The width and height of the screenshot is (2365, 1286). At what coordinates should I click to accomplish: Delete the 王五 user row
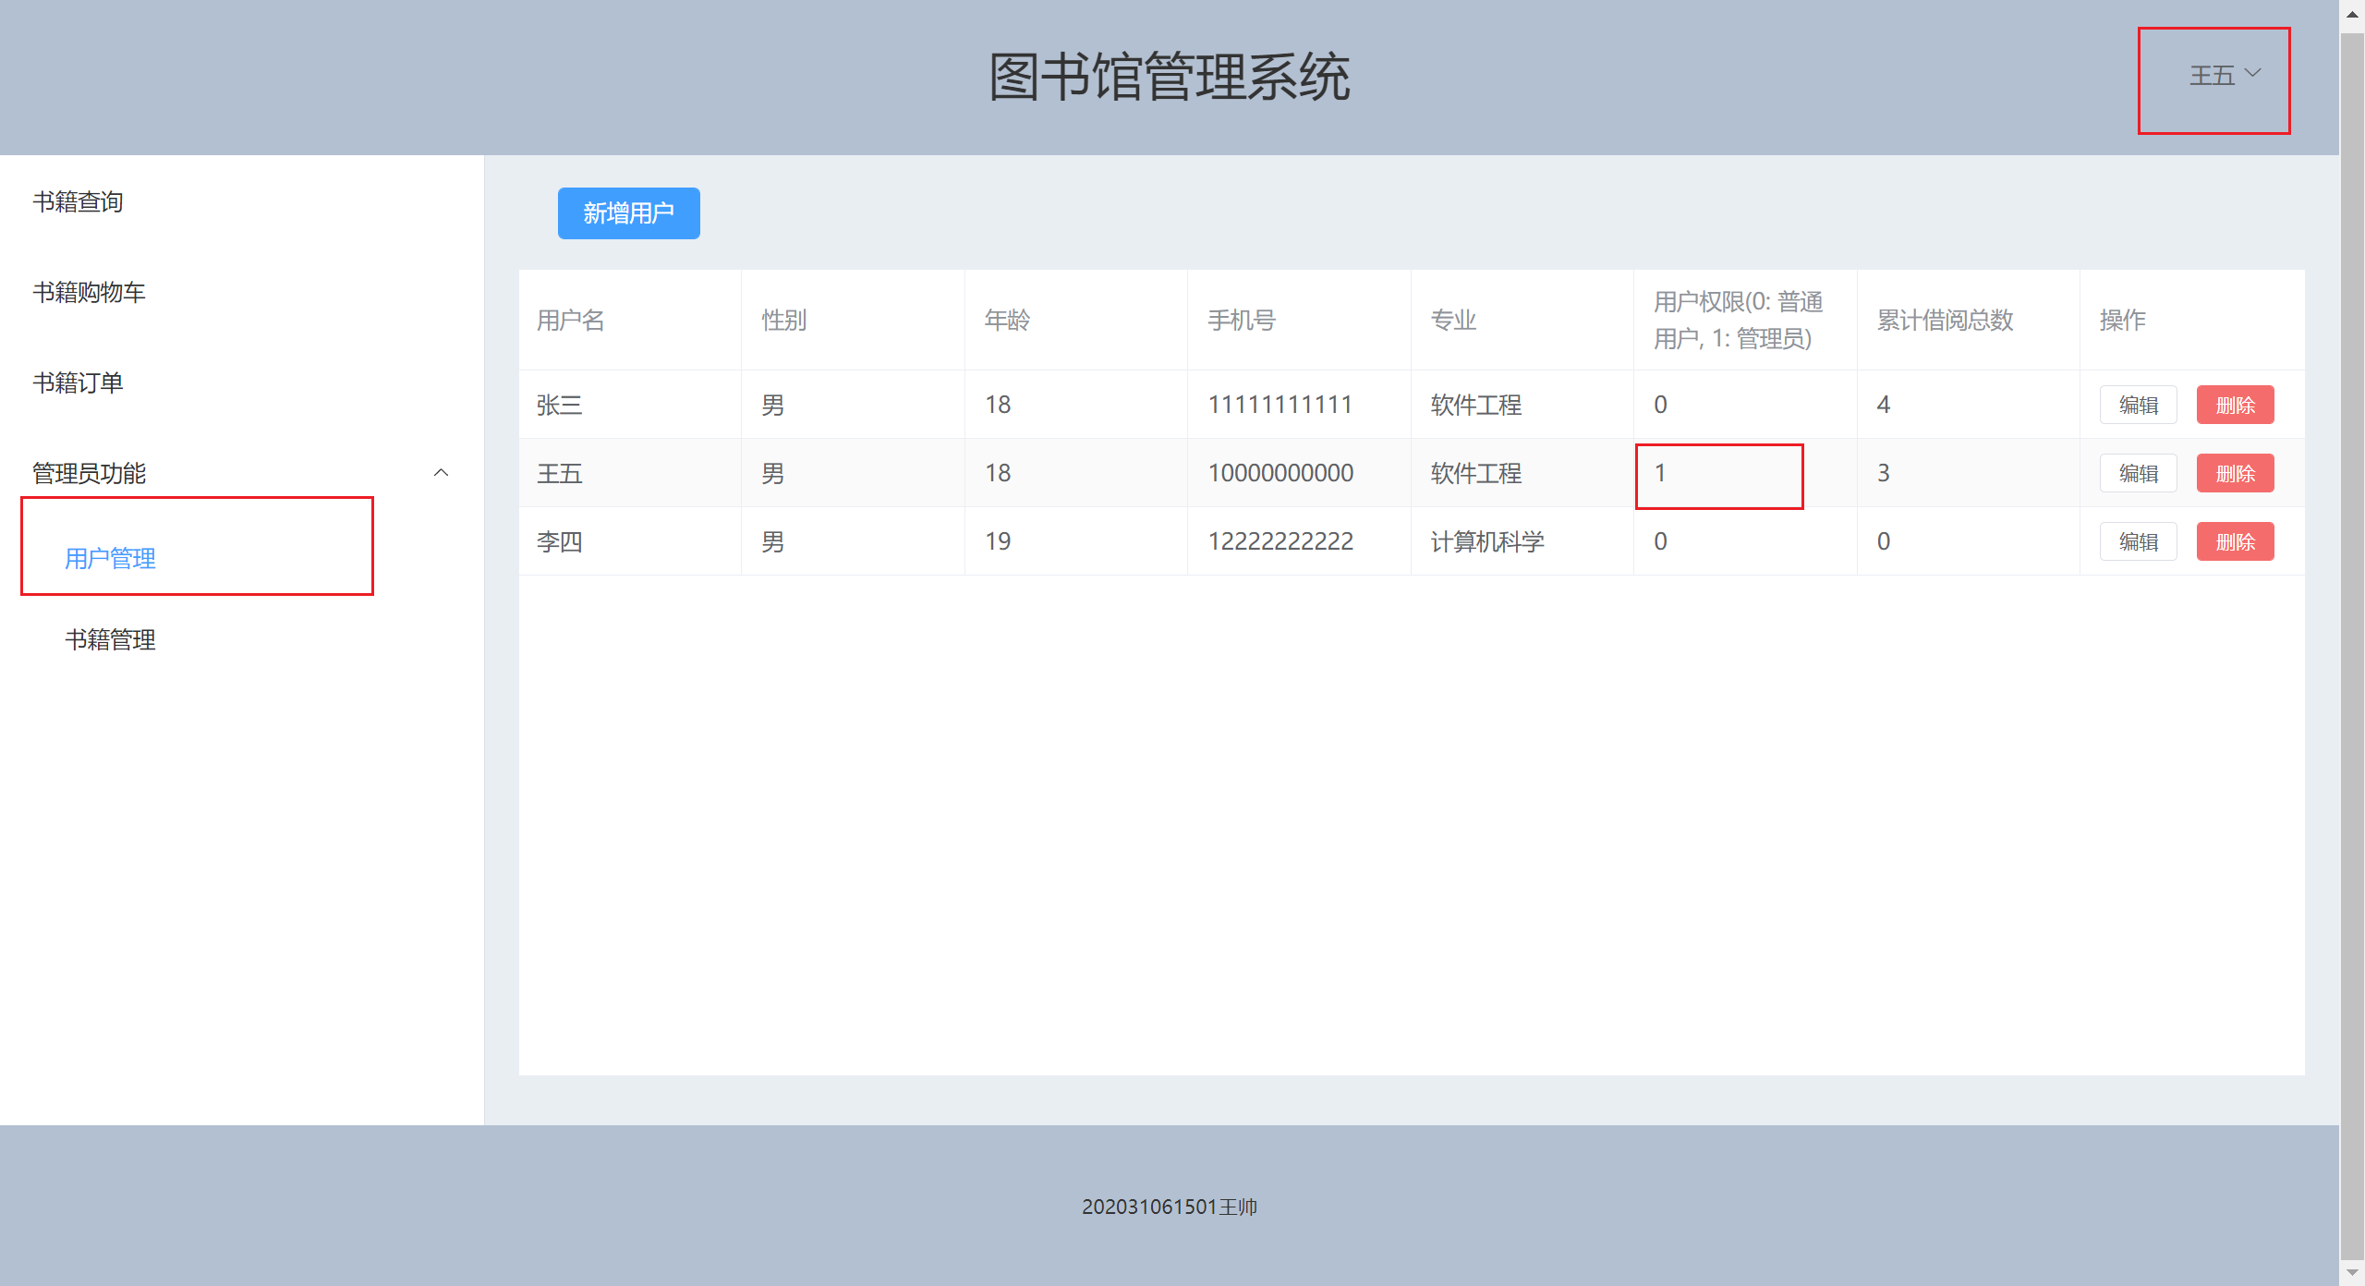coord(2235,473)
